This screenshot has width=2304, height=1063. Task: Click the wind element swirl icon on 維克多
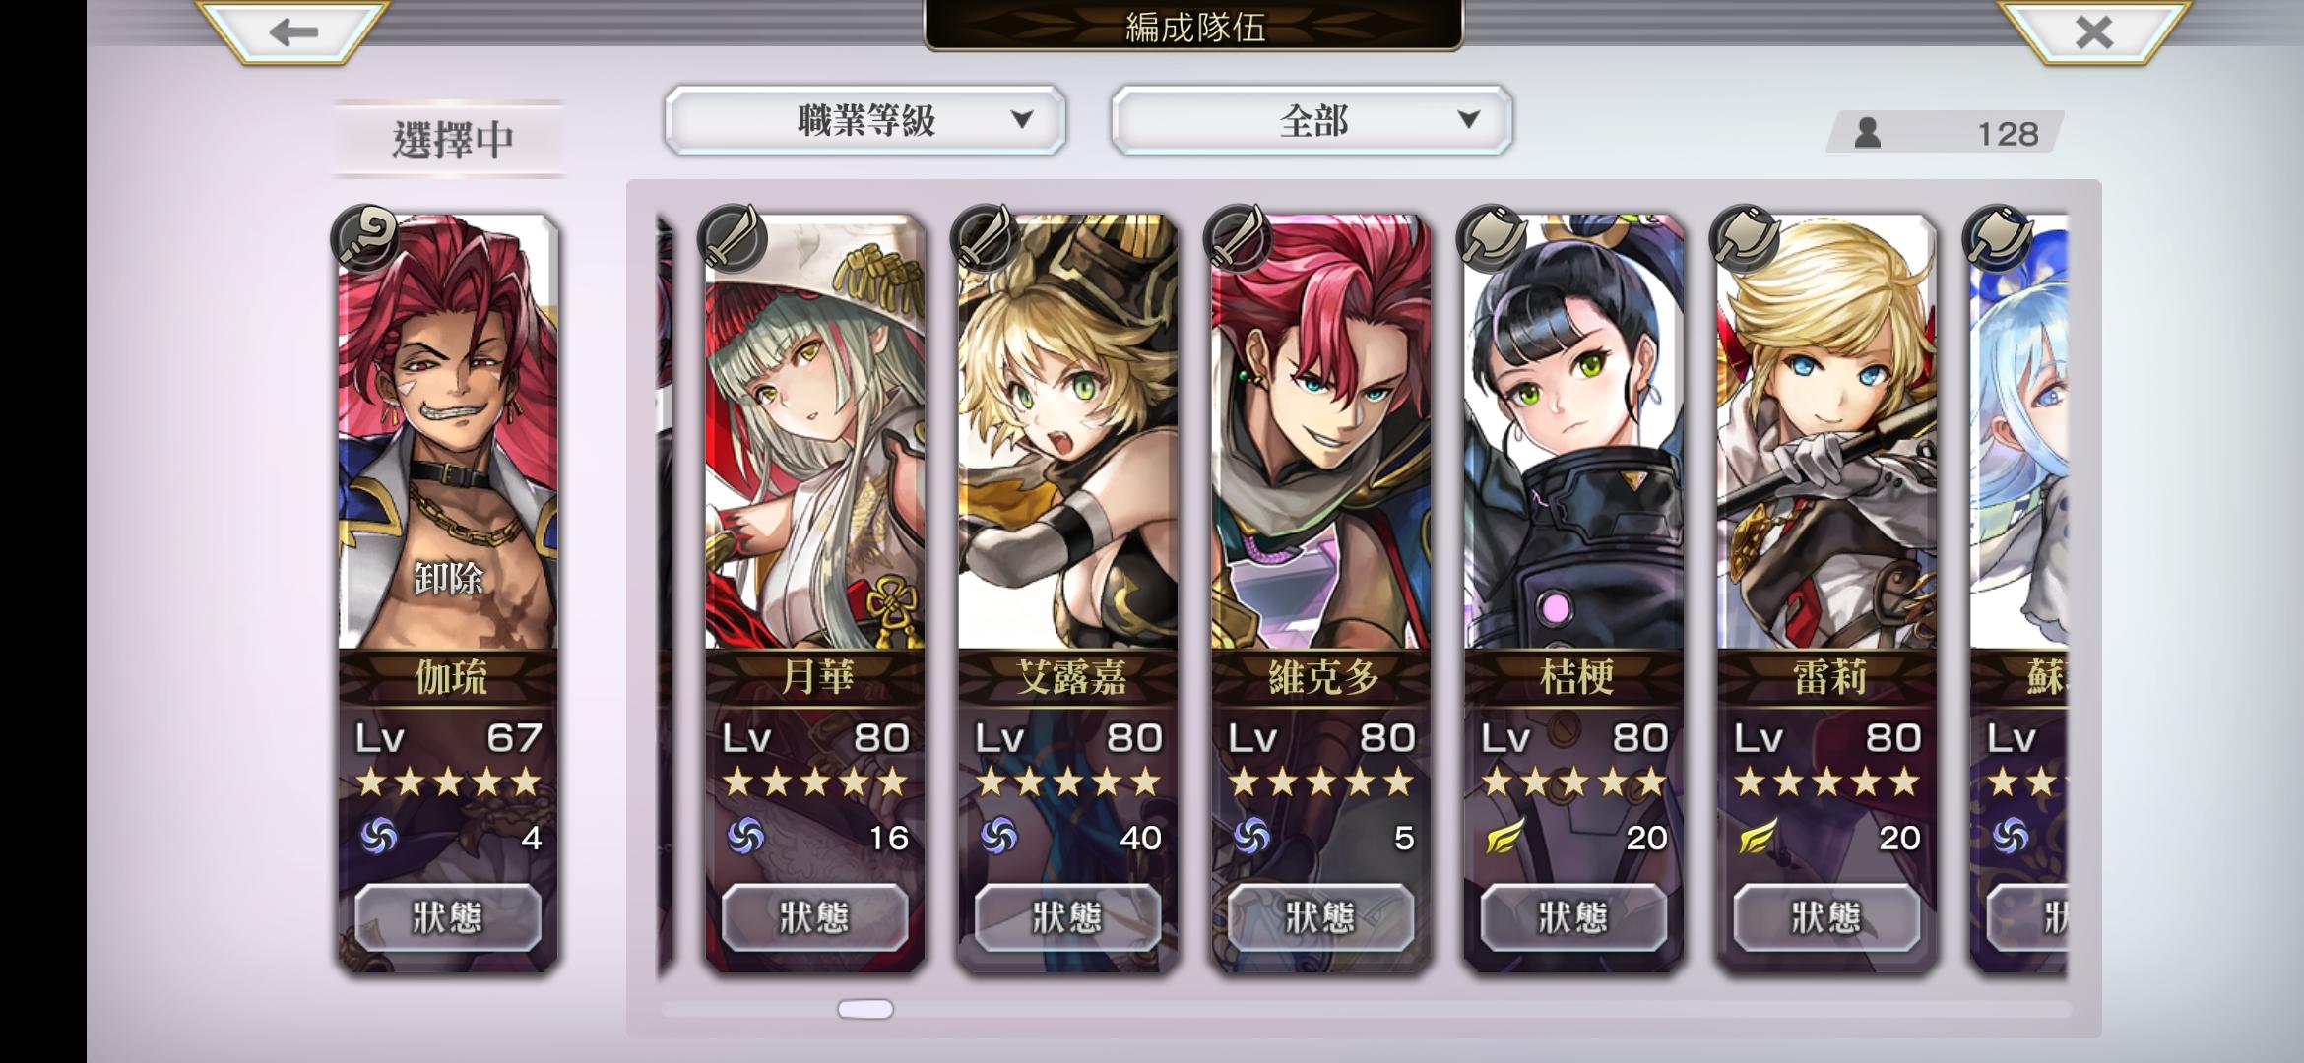point(1251,837)
